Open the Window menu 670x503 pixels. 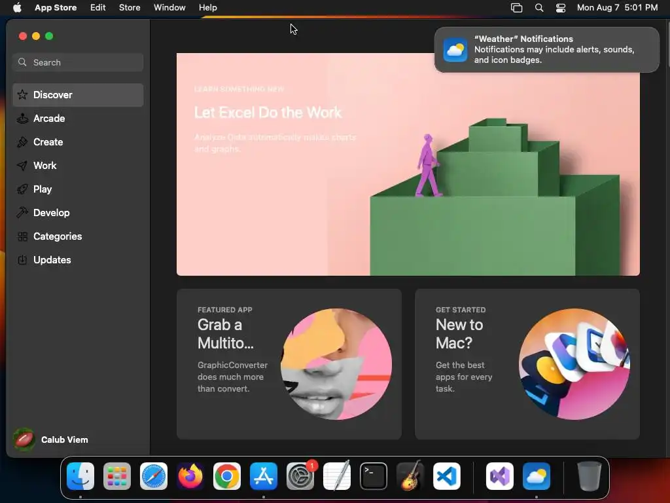(x=169, y=8)
